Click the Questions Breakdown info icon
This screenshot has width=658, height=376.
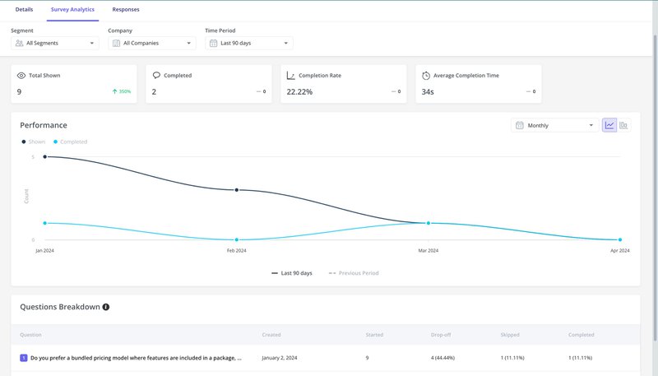click(x=106, y=307)
